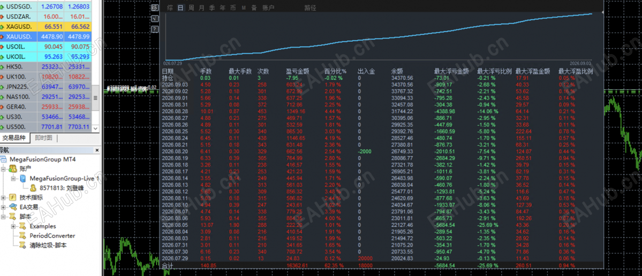The image size is (642, 276).
Task: Click the 移 move button beside the report panel
Action: [155, 8]
